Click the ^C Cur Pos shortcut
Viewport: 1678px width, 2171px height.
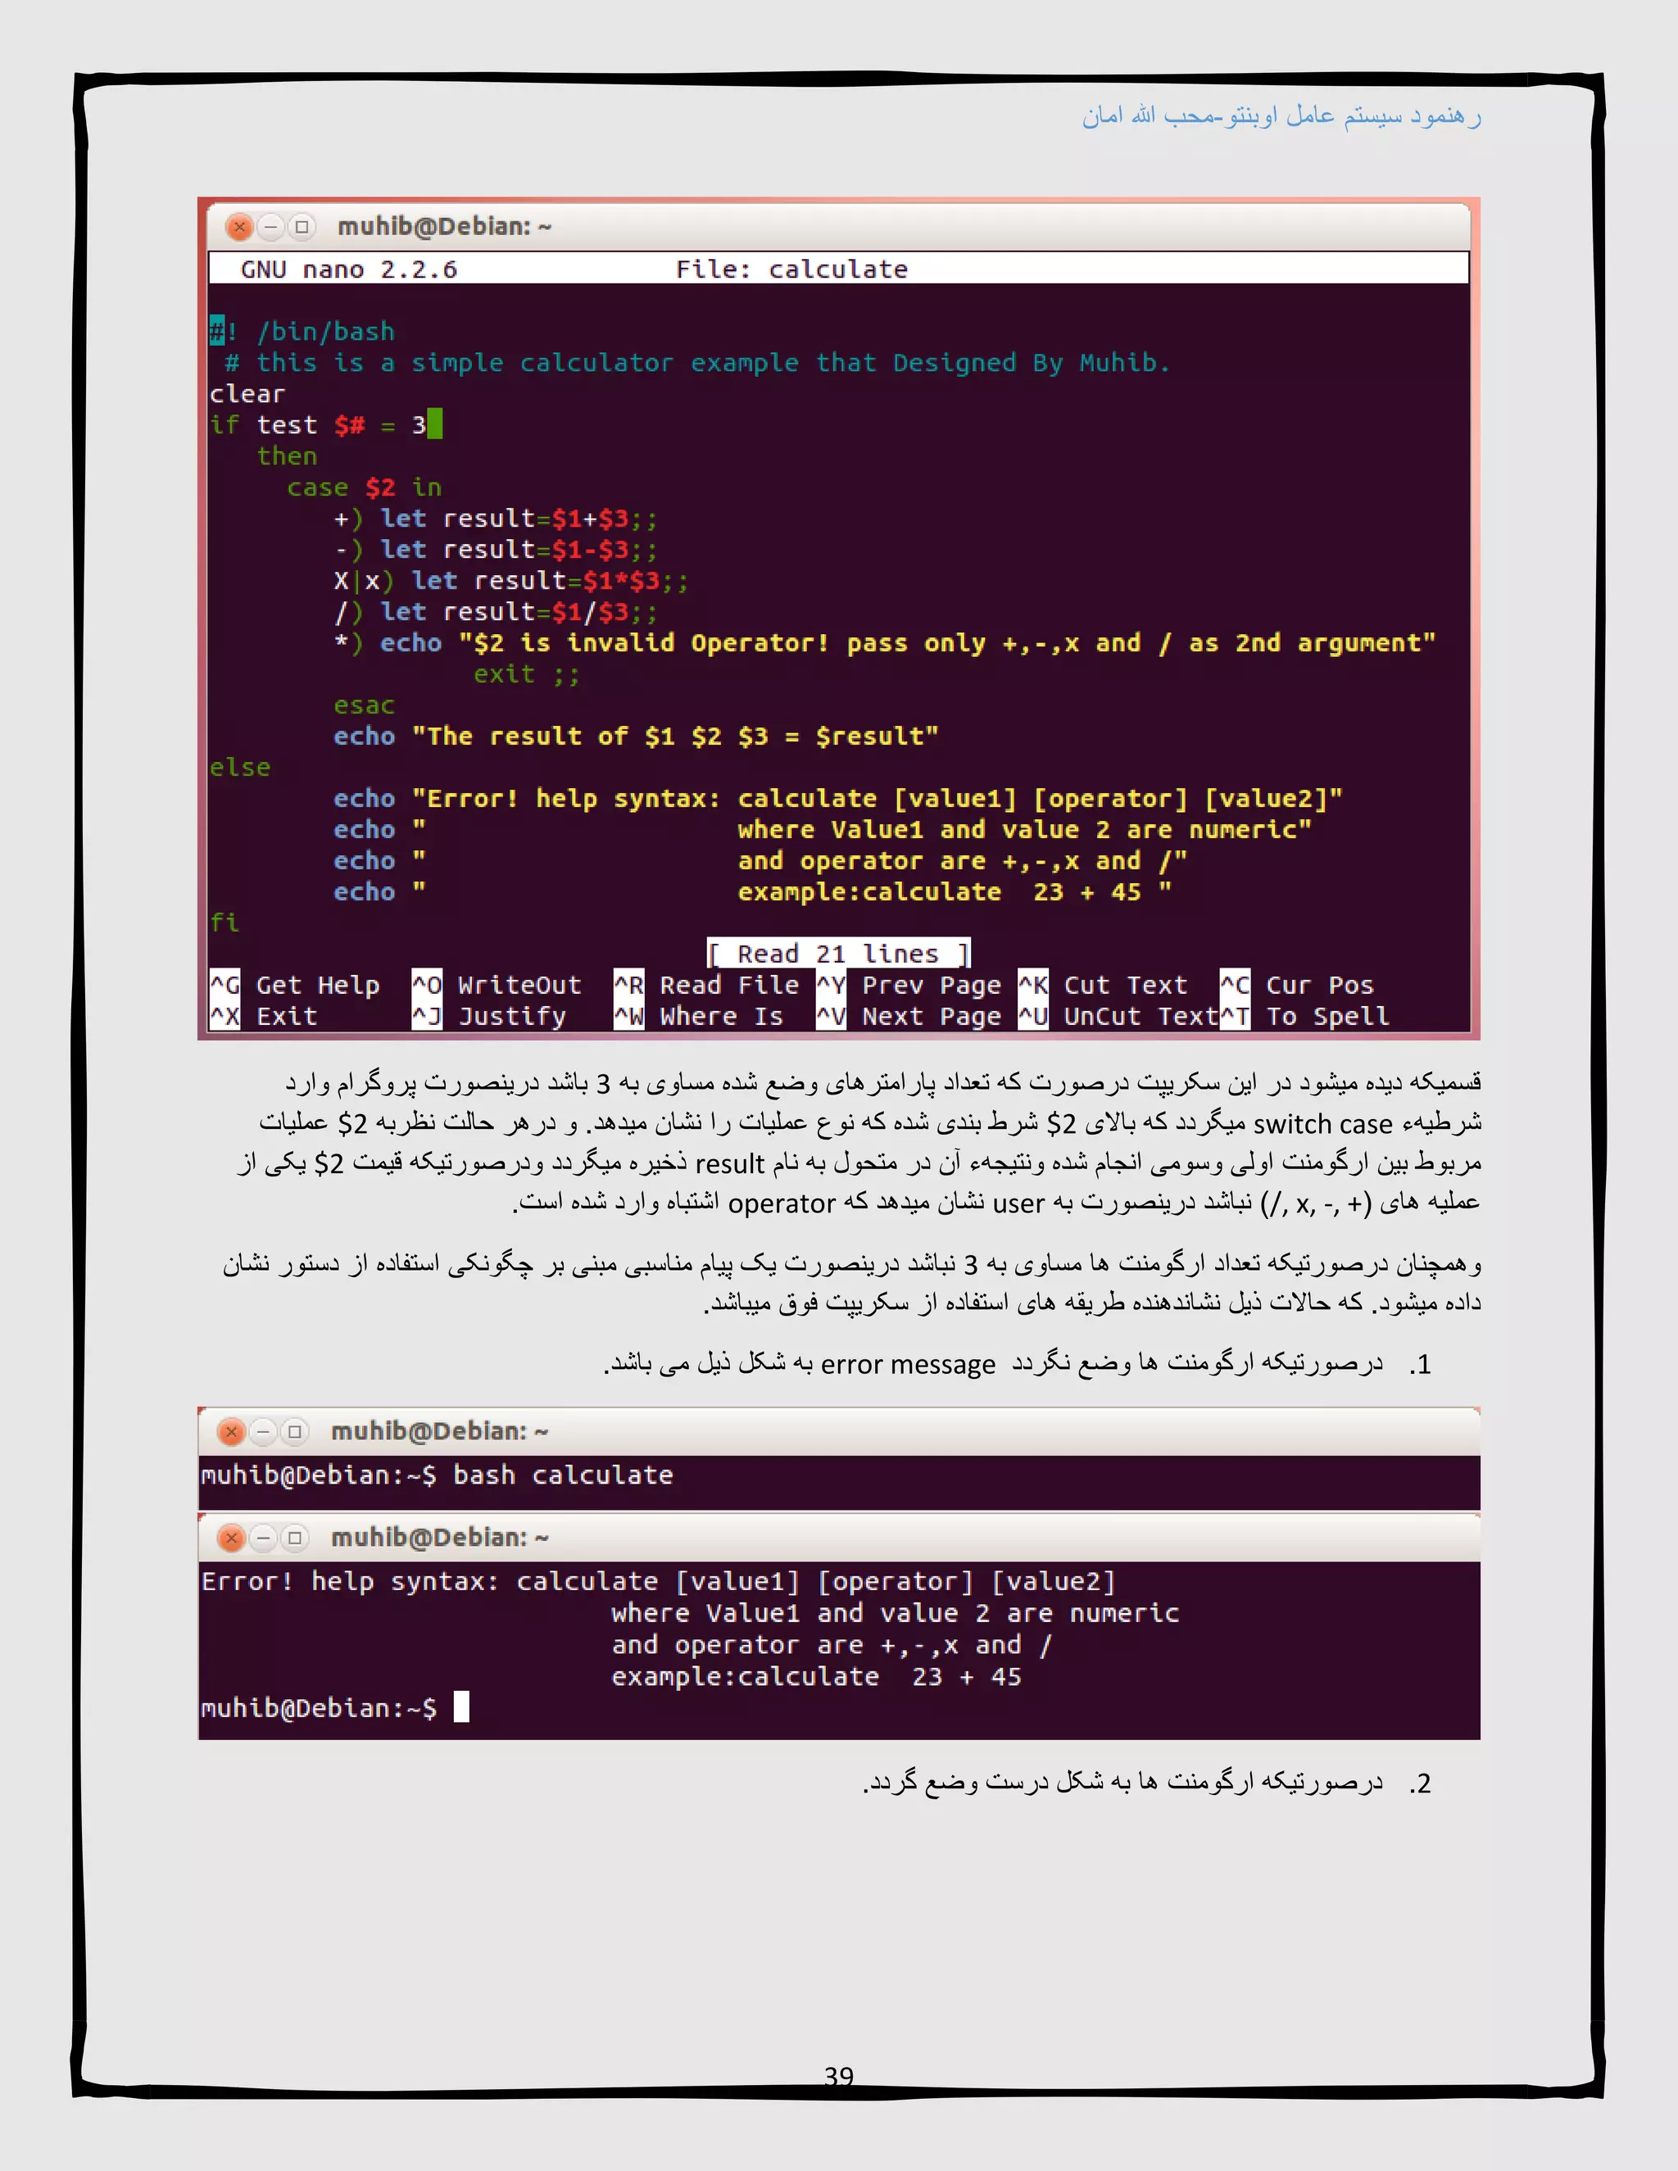1297,985
